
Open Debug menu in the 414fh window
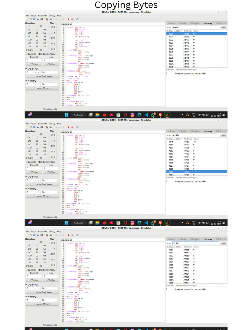point(52,123)
